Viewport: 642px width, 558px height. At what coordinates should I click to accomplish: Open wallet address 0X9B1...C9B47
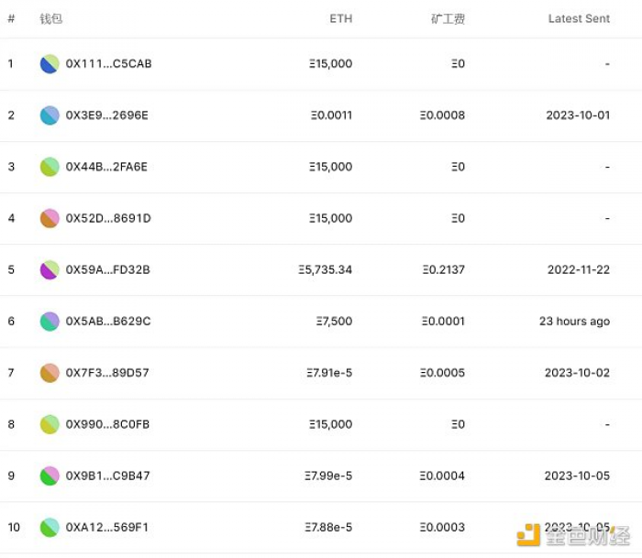107,476
